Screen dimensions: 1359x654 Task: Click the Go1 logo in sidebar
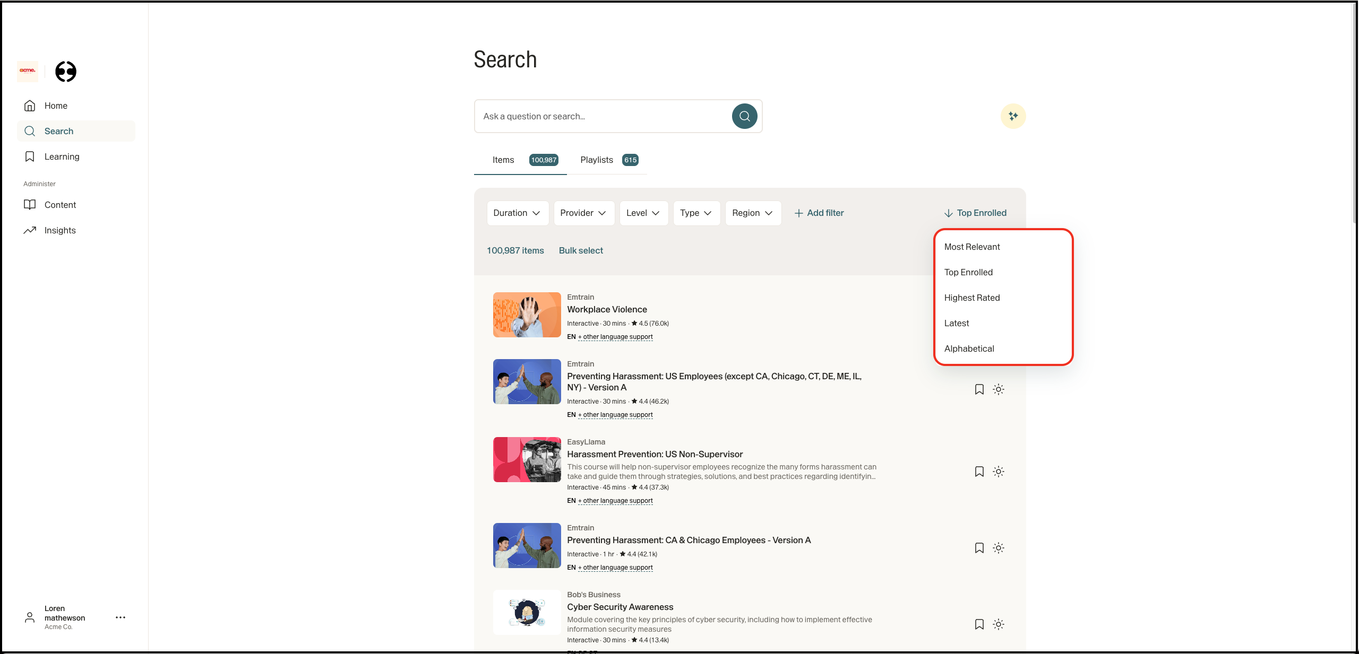[66, 72]
